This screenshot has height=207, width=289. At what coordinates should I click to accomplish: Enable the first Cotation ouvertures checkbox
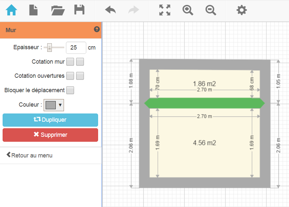tap(70, 76)
